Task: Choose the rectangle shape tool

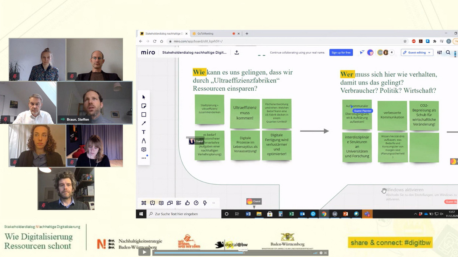Action: click(144, 115)
